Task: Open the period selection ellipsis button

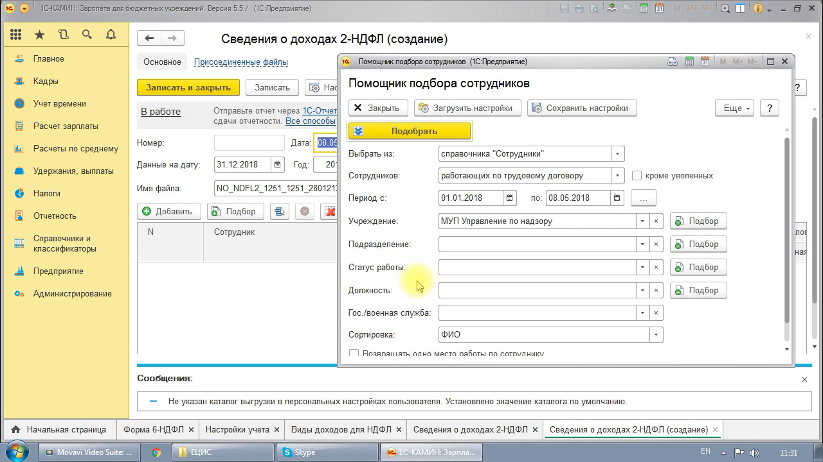Action: 643,198
